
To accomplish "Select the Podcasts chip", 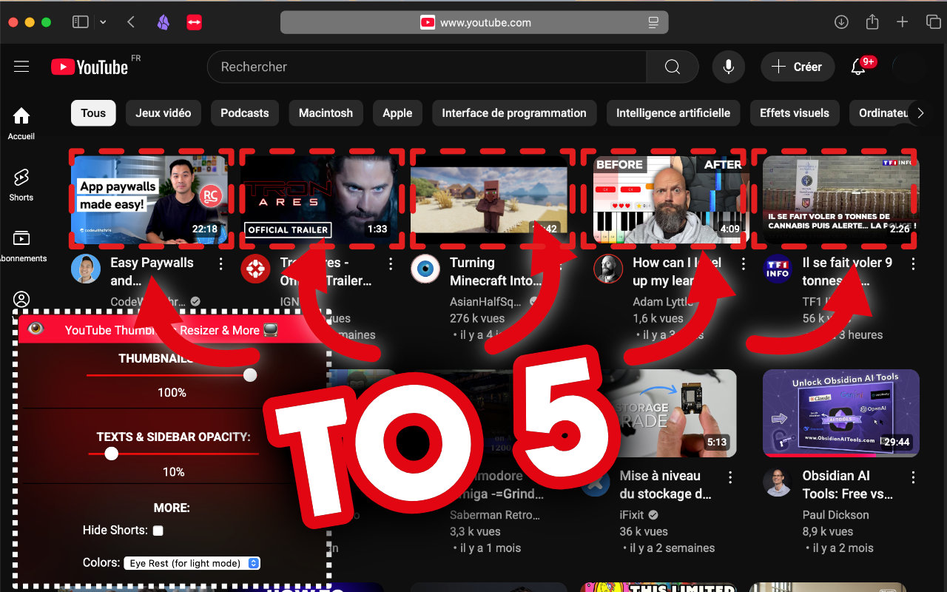I will pyautogui.click(x=245, y=113).
